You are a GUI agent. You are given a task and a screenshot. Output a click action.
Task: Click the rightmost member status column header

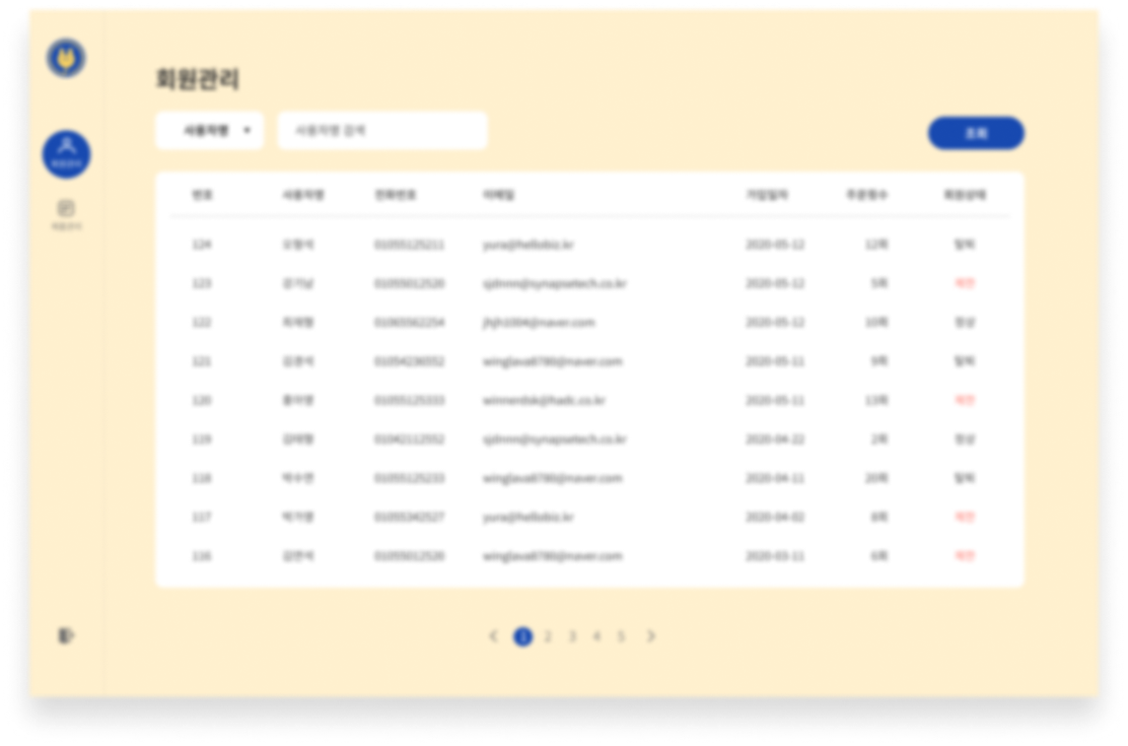(x=964, y=195)
